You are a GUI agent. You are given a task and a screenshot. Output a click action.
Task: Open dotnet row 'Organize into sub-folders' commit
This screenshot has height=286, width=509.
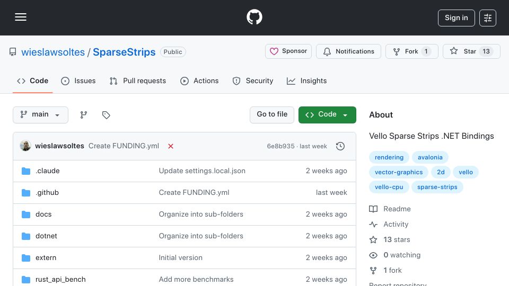click(201, 236)
